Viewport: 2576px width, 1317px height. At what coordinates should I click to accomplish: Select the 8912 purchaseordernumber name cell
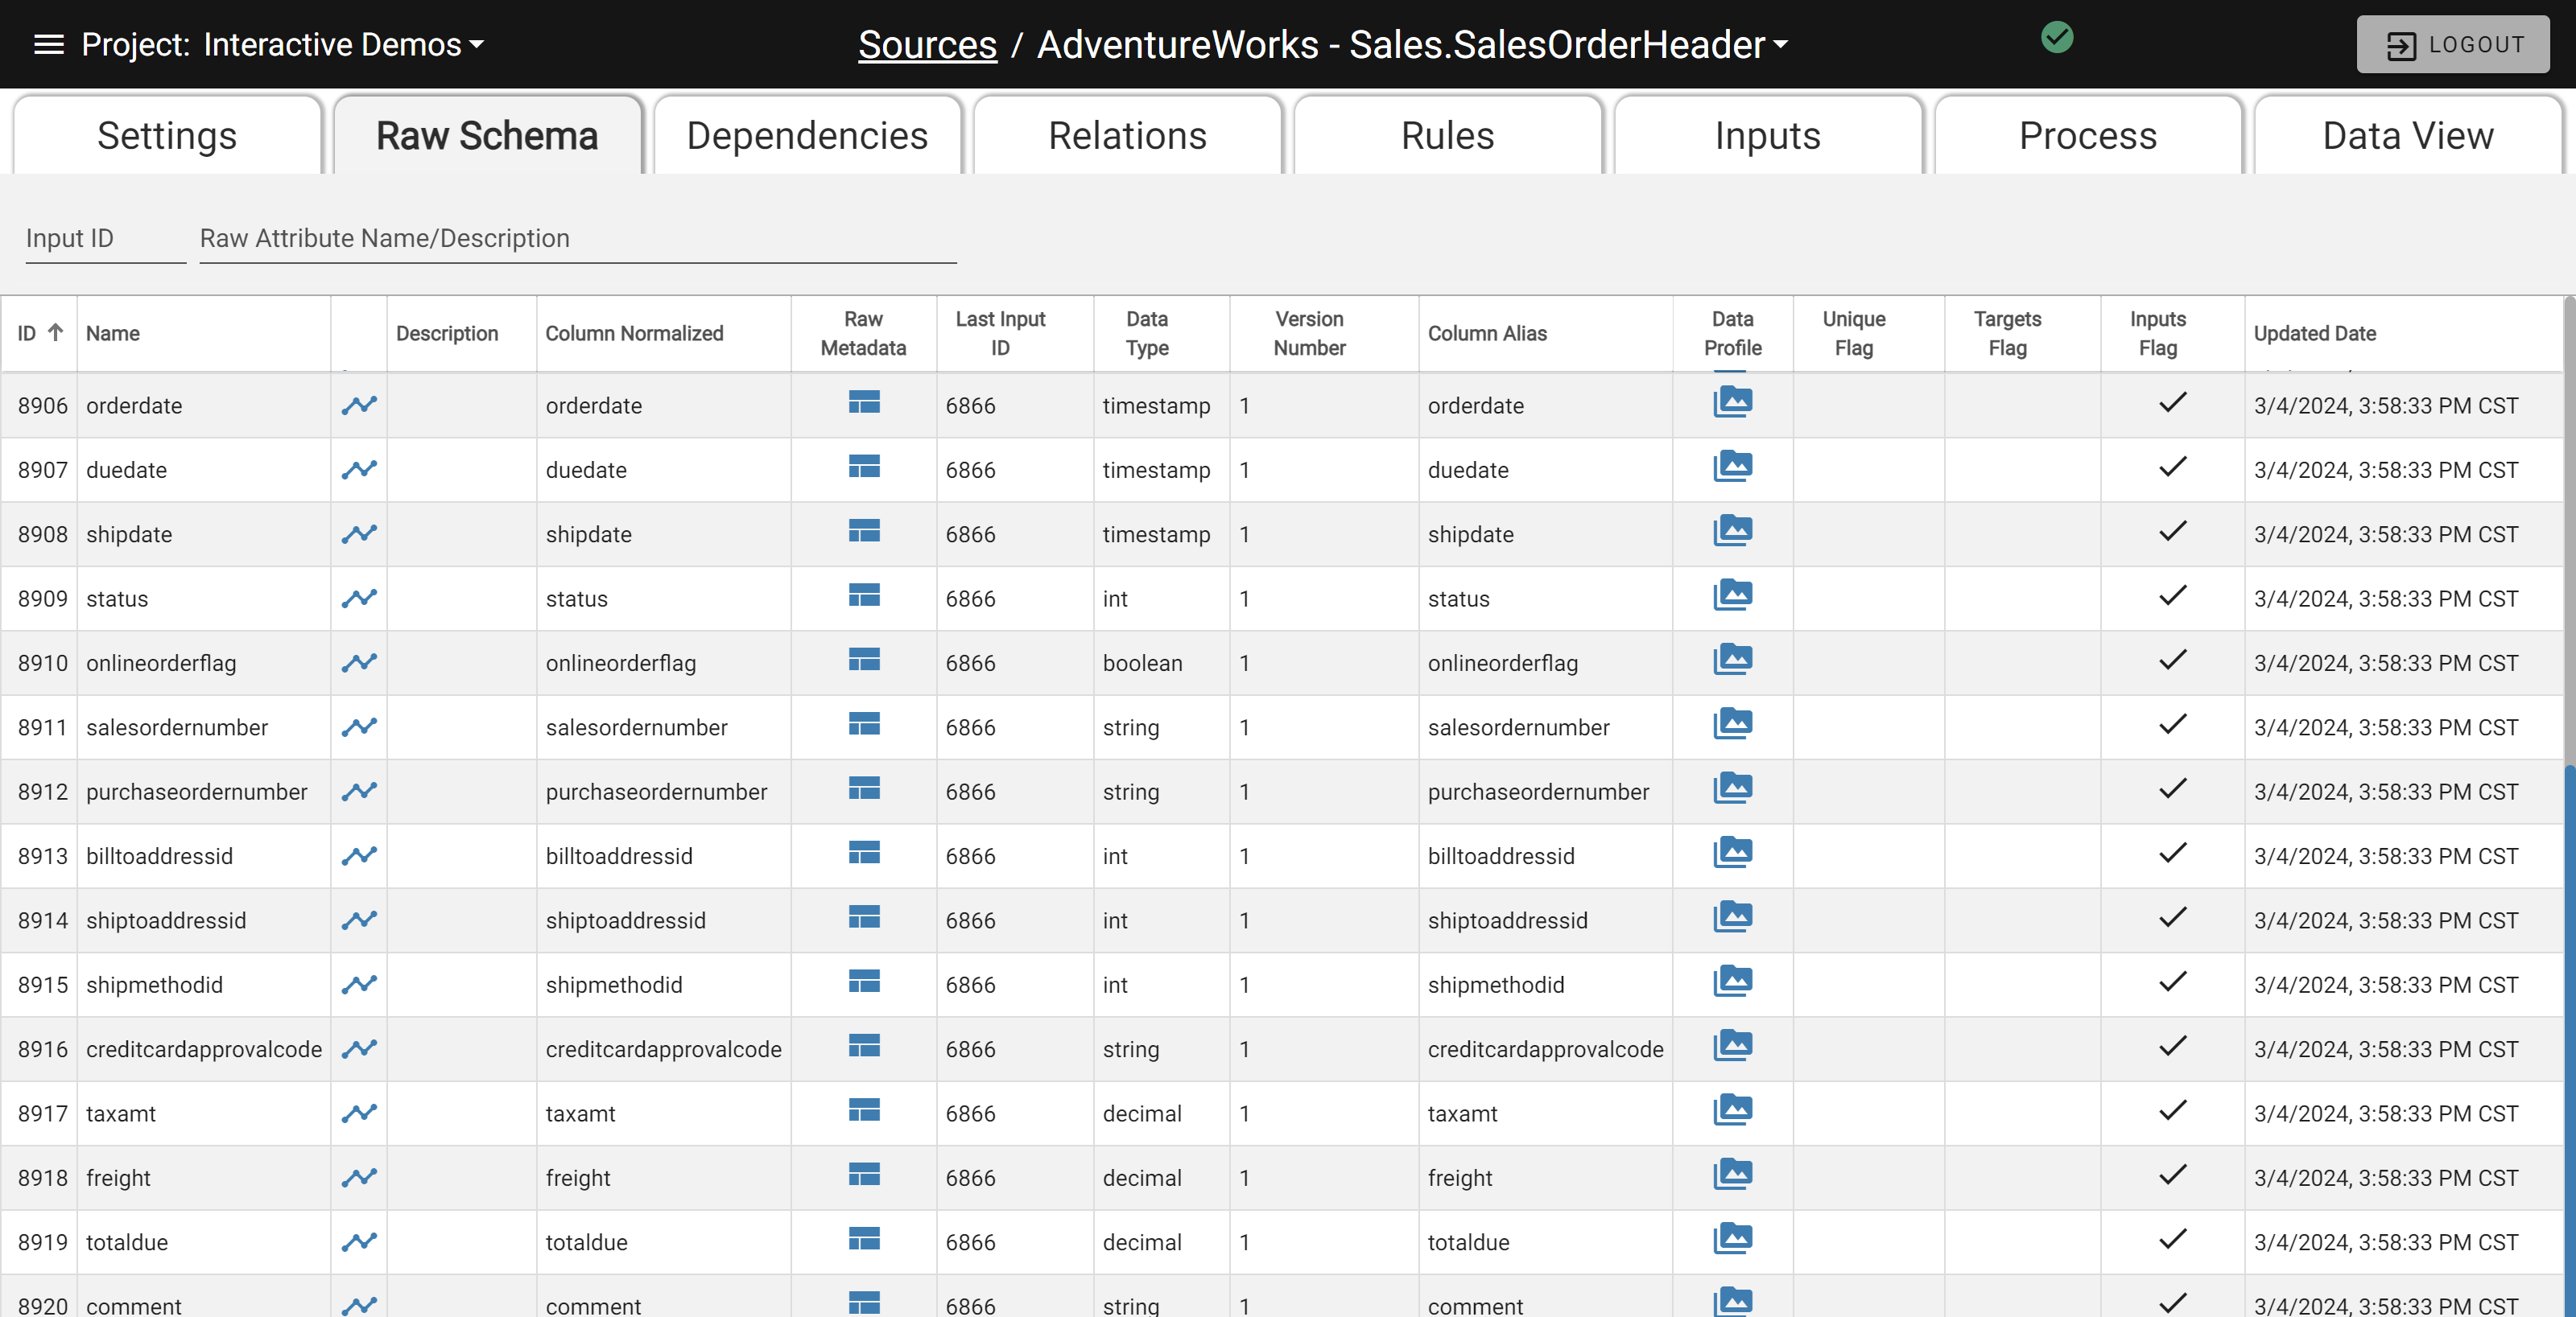[203, 792]
